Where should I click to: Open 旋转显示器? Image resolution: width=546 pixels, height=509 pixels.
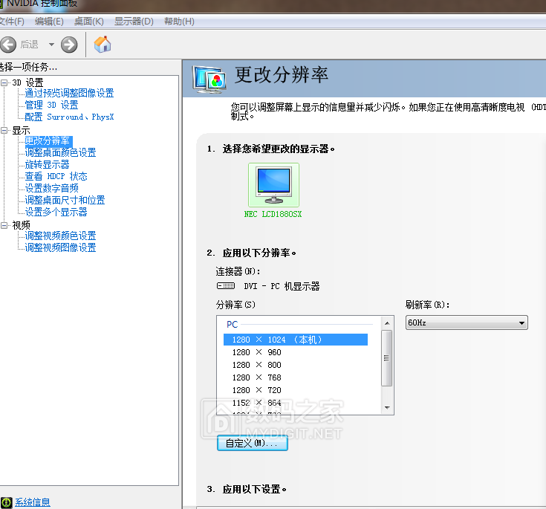click(x=47, y=164)
